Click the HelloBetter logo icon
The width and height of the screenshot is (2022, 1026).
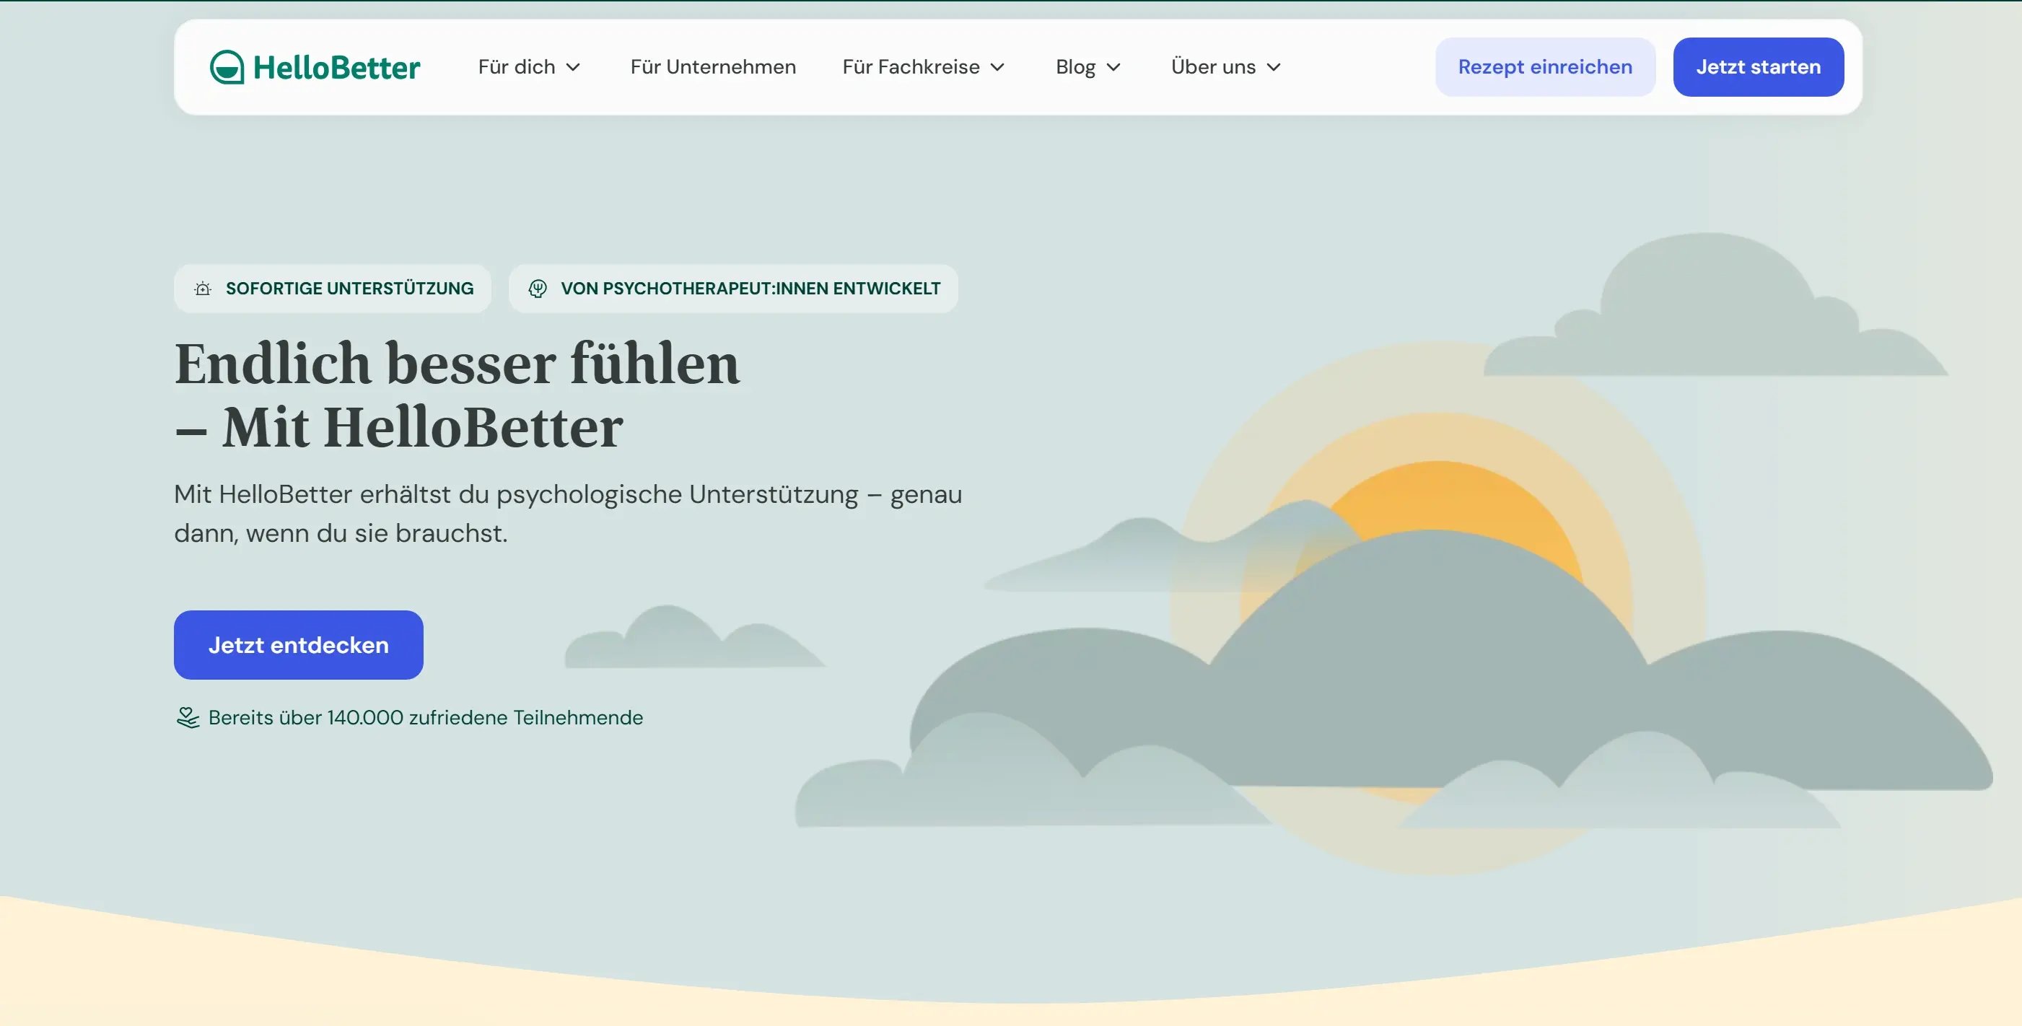(x=227, y=68)
